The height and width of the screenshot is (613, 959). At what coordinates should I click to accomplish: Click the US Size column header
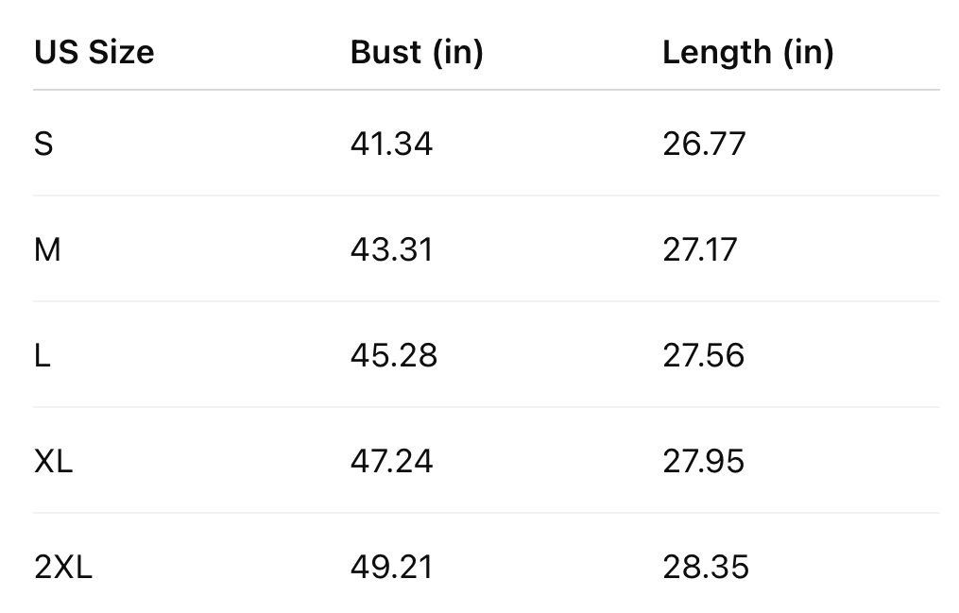[x=94, y=52]
